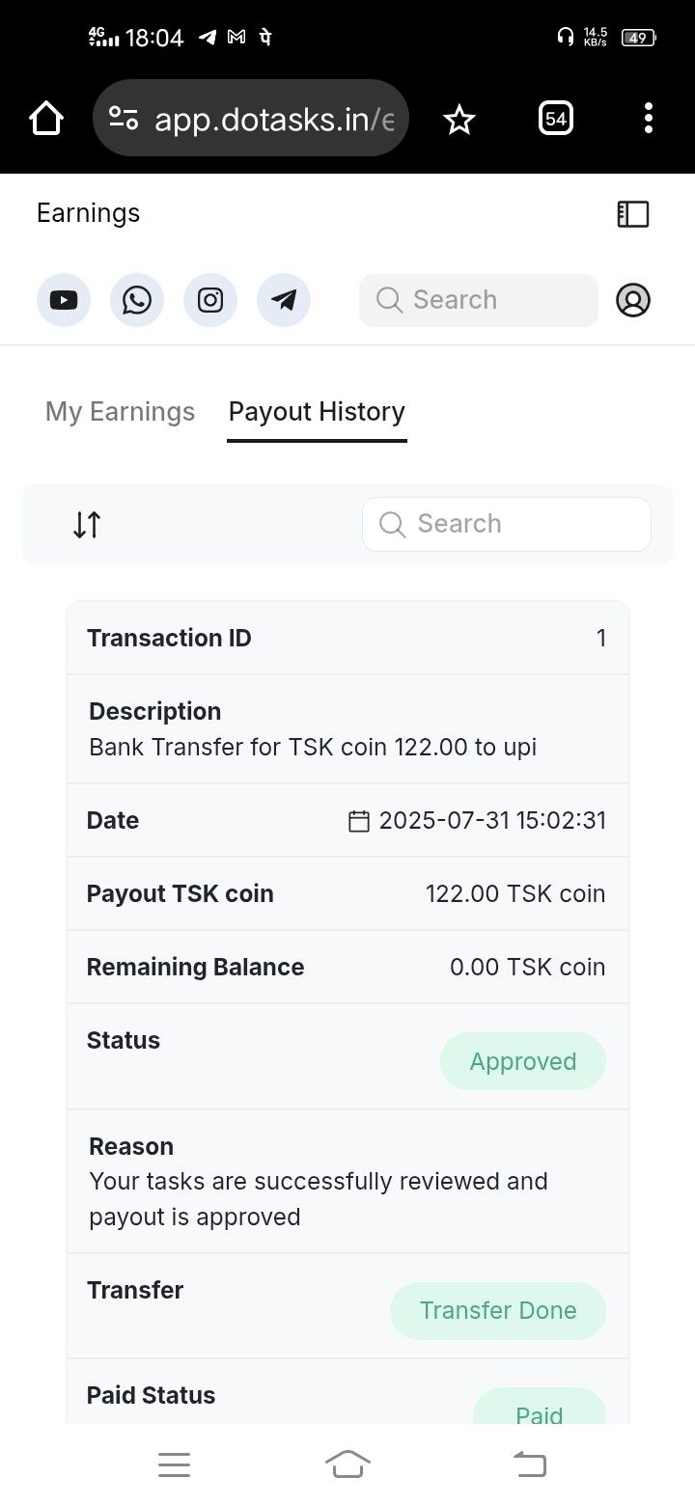Tap the Transfer Done badge

coord(498,1310)
